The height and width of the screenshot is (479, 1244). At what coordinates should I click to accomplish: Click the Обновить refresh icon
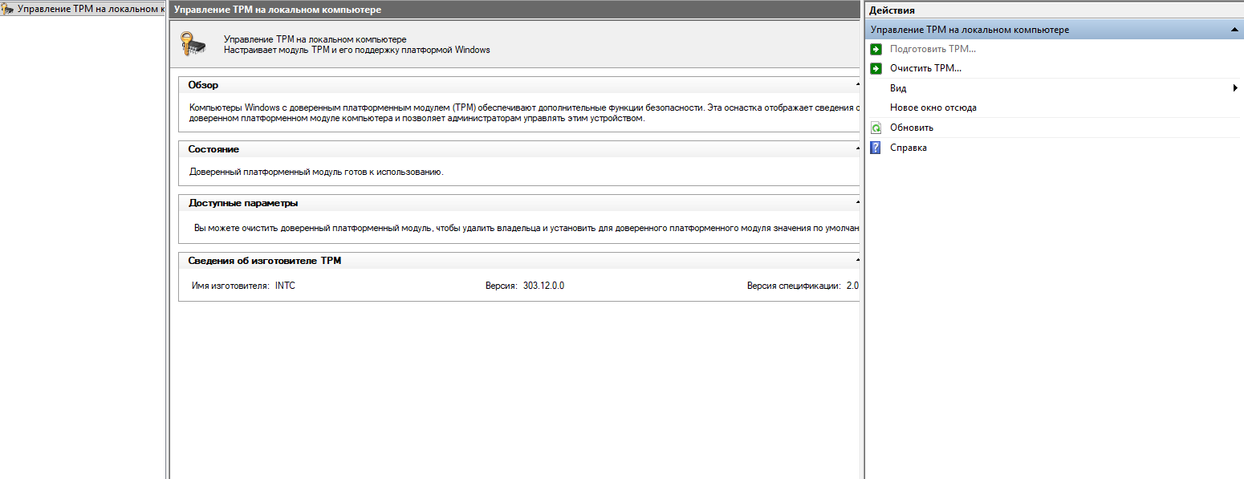tap(876, 128)
